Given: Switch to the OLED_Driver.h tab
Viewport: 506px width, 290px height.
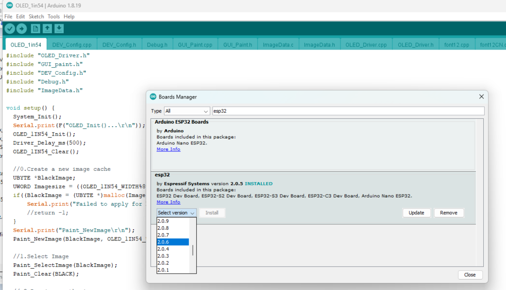Looking at the screenshot, I should pos(415,45).
